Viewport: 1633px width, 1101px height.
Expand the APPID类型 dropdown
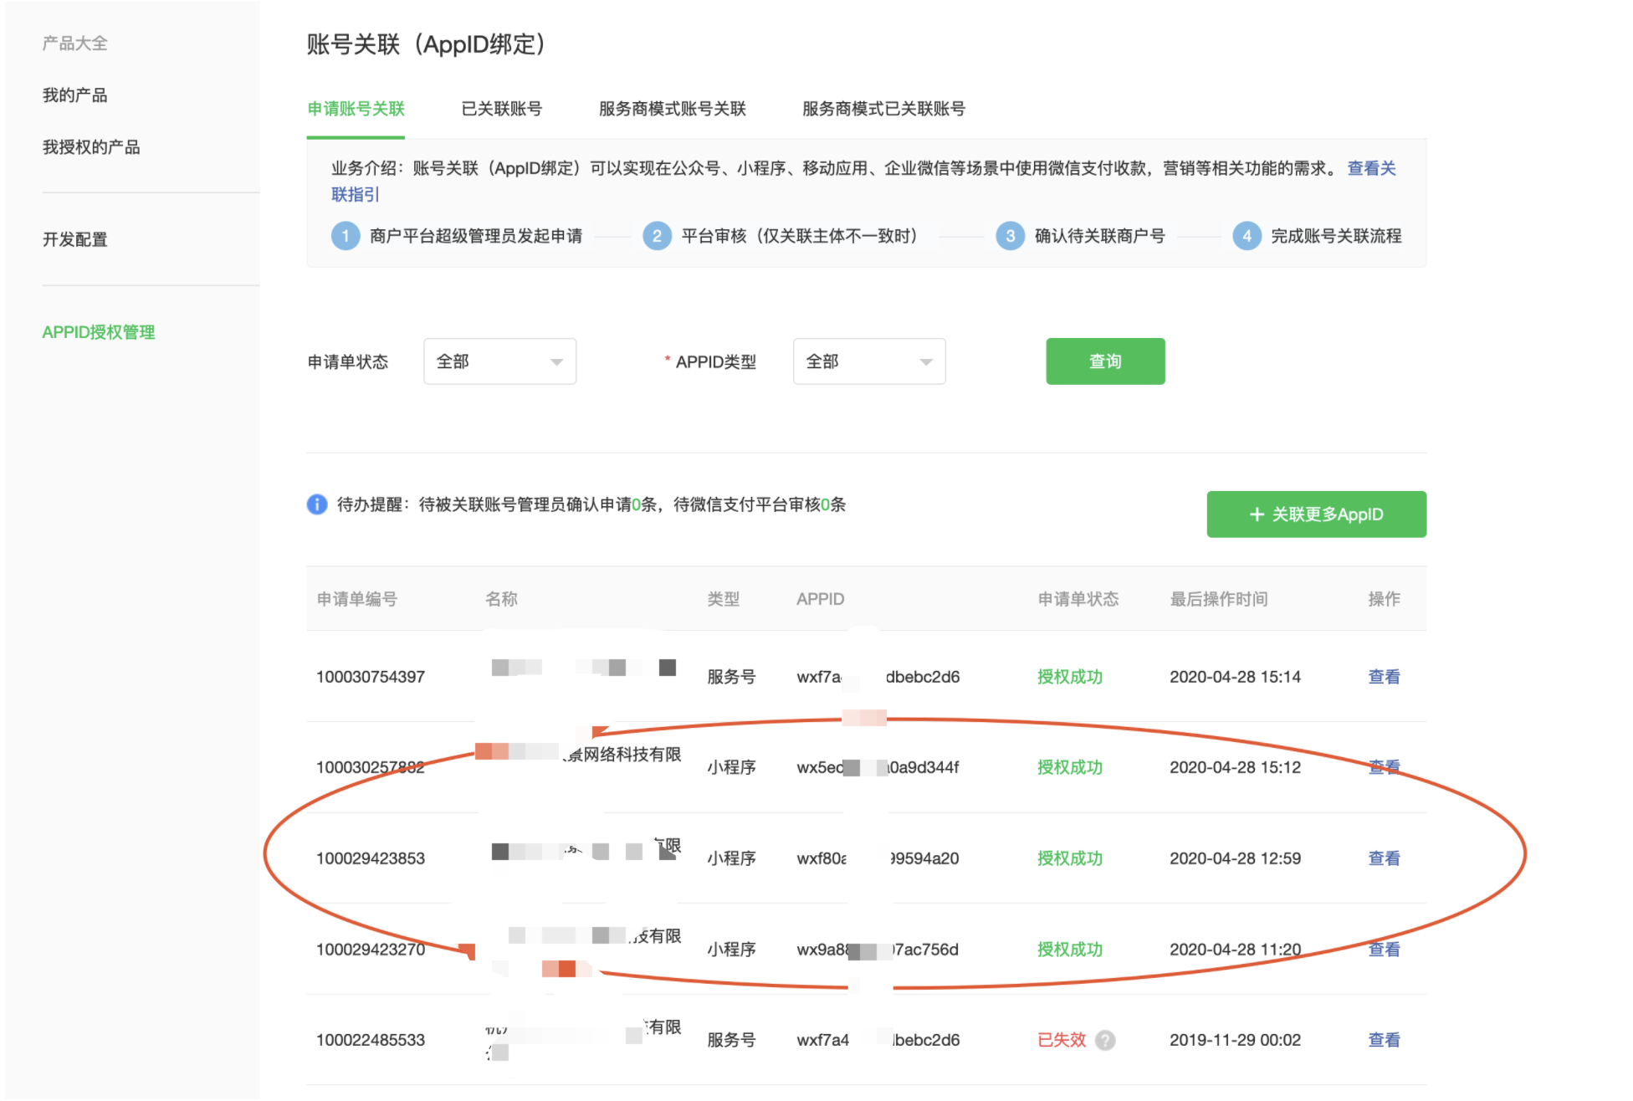pos(868,361)
